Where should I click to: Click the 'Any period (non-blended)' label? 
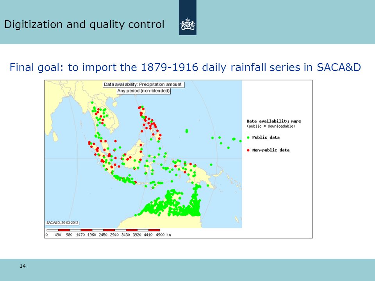point(143,91)
